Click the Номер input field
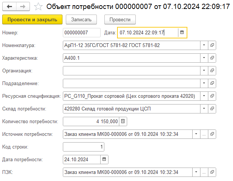The height and width of the screenshot is (181, 233). [x=82, y=33]
